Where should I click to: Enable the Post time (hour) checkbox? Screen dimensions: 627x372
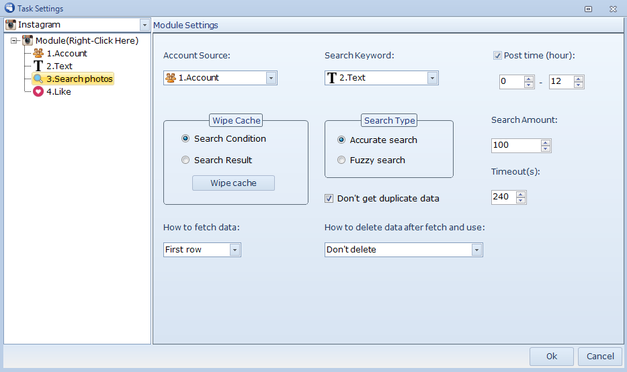497,56
